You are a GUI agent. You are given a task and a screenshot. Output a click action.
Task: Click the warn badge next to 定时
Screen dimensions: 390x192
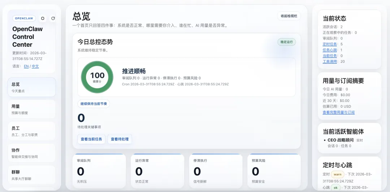pos(338,174)
